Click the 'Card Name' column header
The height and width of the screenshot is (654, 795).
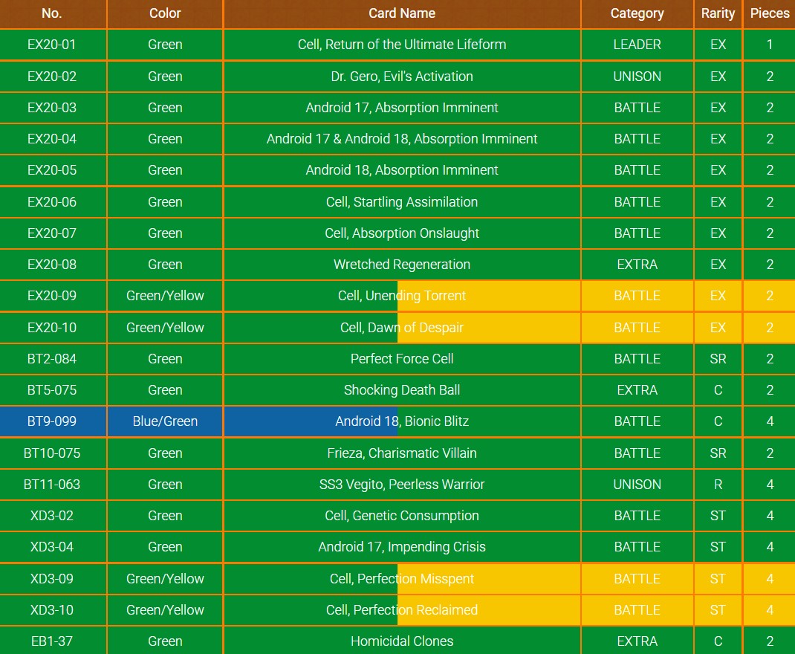coord(401,13)
